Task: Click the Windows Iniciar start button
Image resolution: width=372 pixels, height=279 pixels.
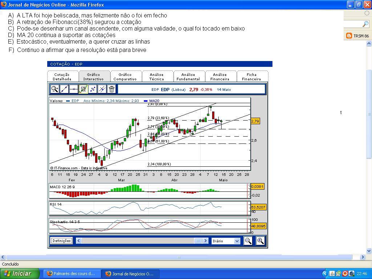Action: (20, 274)
